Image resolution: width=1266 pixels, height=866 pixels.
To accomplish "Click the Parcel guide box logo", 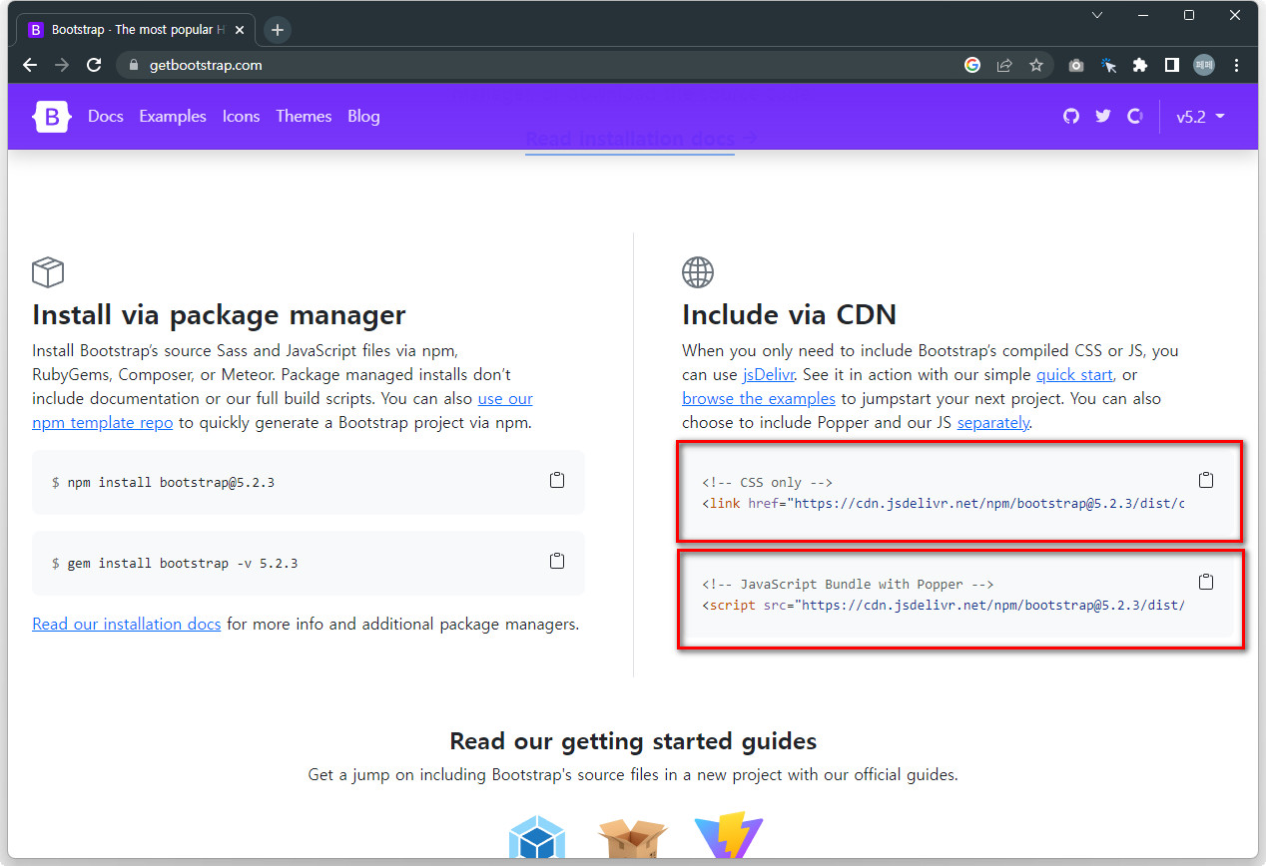I will (x=632, y=840).
